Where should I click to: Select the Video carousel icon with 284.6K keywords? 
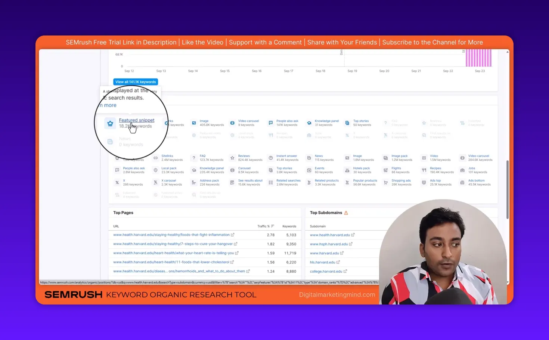pyautogui.click(x=462, y=157)
